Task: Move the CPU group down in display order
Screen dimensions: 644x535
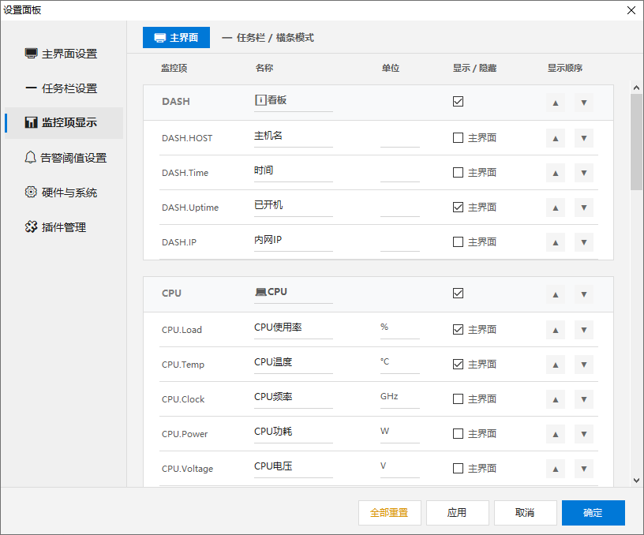Action: (583, 293)
